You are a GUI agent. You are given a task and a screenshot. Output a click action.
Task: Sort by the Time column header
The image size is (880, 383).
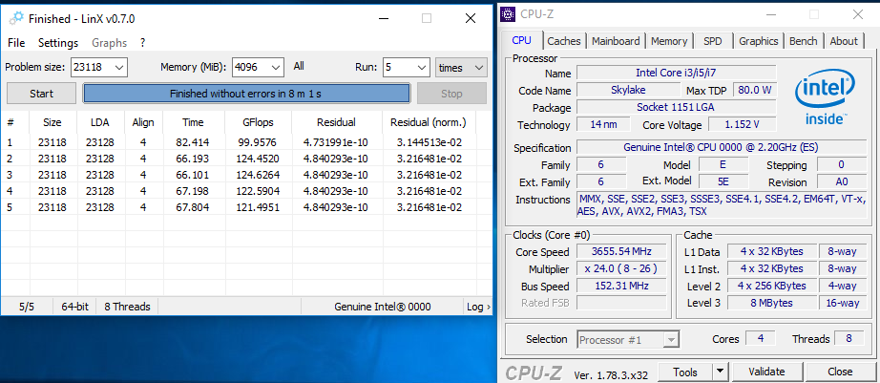(193, 122)
